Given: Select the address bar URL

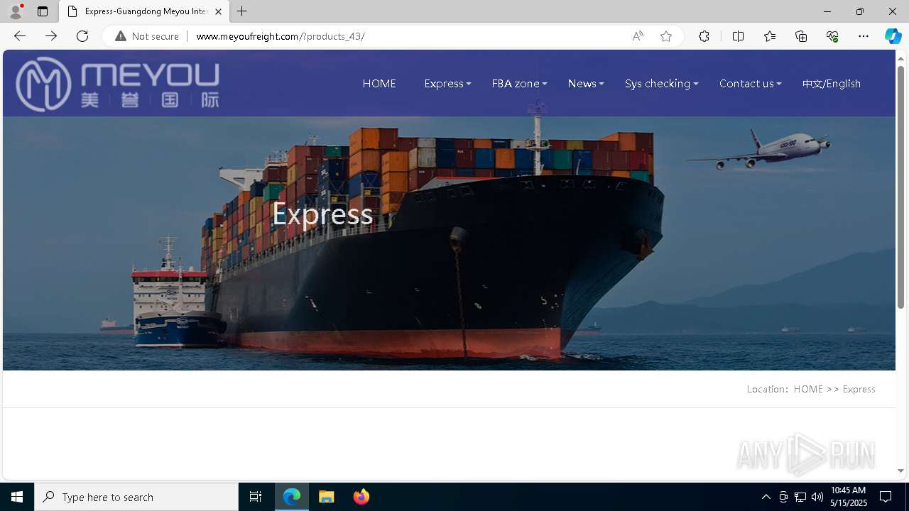Looking at the screenshot, I should [281, 36].
